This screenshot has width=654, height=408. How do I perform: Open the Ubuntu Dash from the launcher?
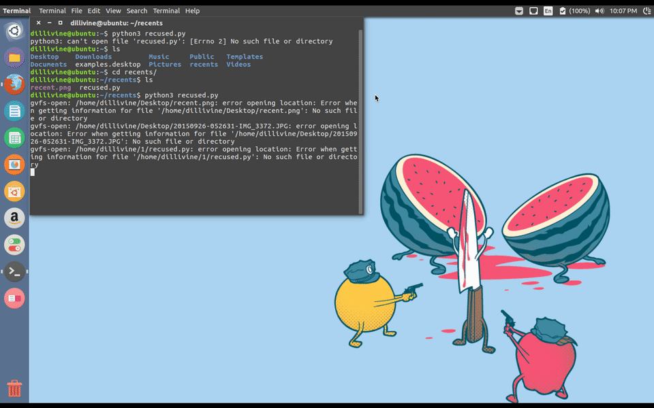14,31
